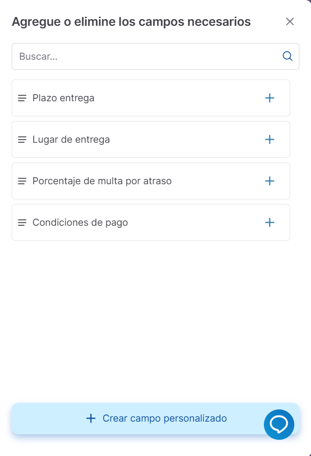
Task: Click the "Buscar..." search input
Action: point(127,56)
